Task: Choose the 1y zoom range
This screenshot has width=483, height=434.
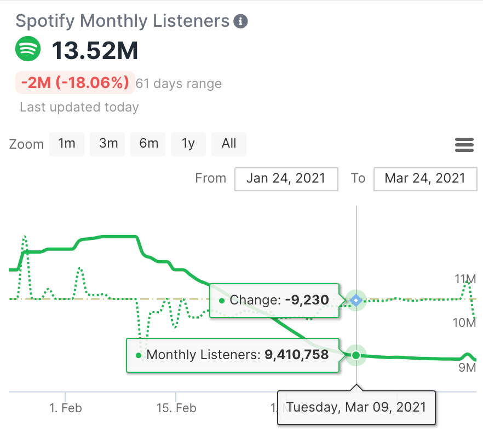Action: pos(188,144)
